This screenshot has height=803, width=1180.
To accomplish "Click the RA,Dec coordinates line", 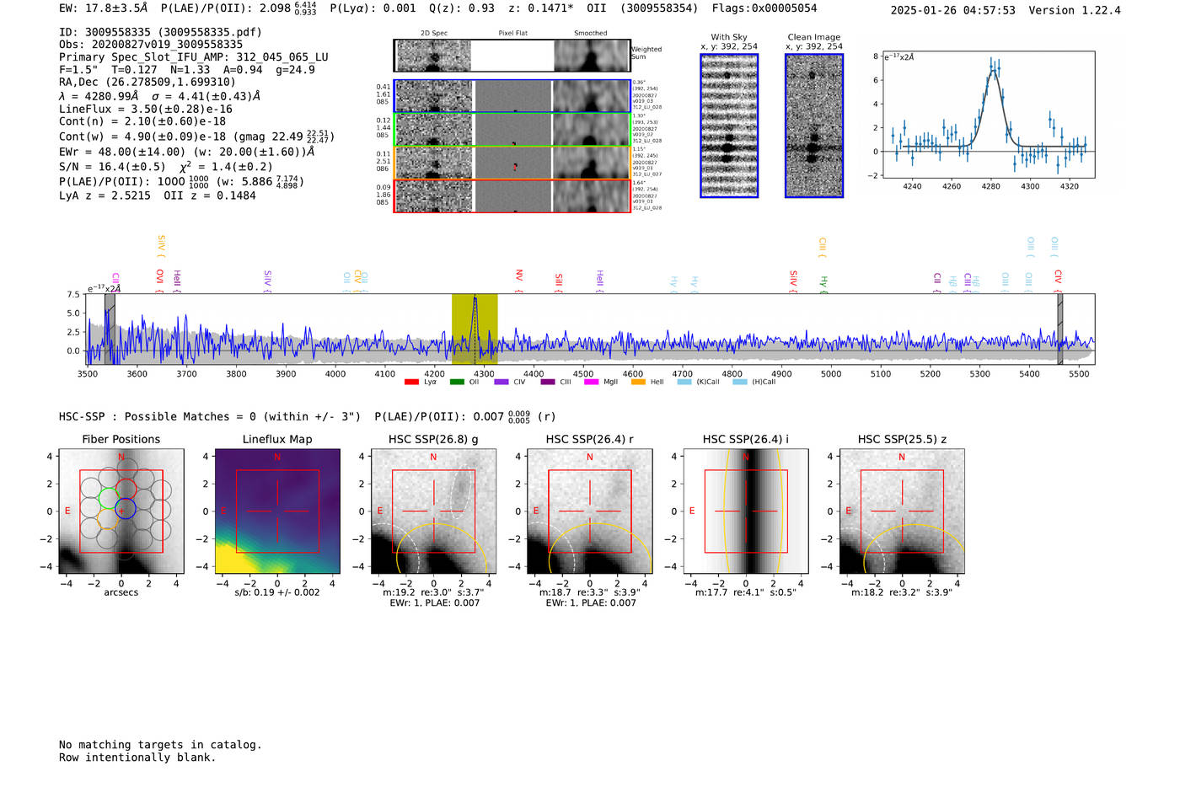I will 147,83.
